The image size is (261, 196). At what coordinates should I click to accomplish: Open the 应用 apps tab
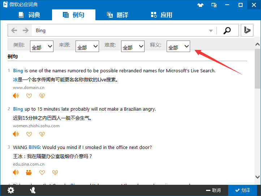(162, 15)
